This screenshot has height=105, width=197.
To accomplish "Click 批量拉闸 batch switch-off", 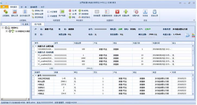I will tap(117, 13).
